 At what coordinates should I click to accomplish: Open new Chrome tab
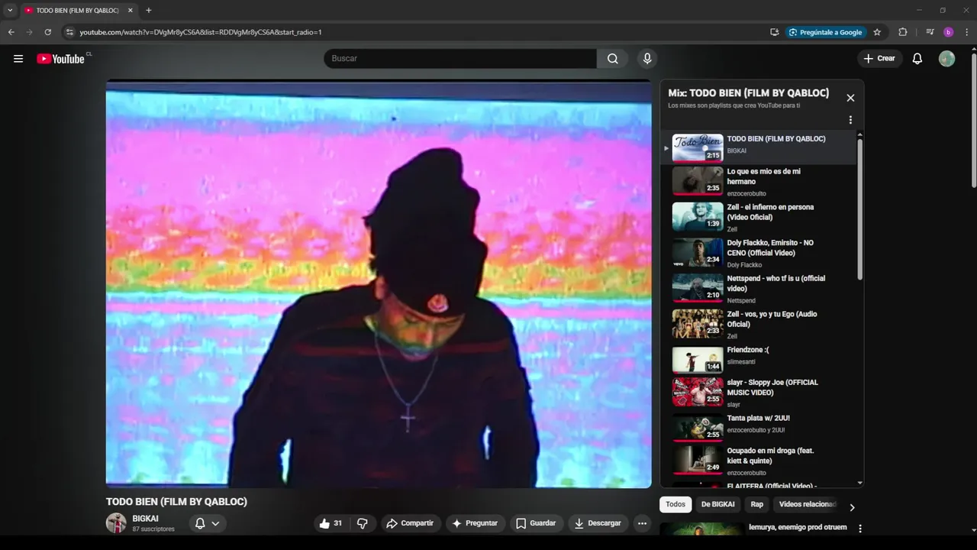coord(148,11)
